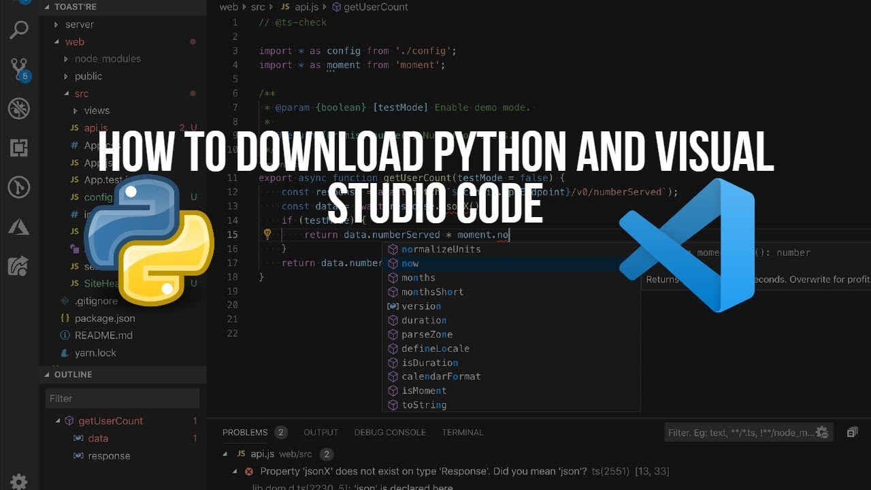Click the web breadcrumb segment
Screen dimensions: 871x490
point(229,7)
